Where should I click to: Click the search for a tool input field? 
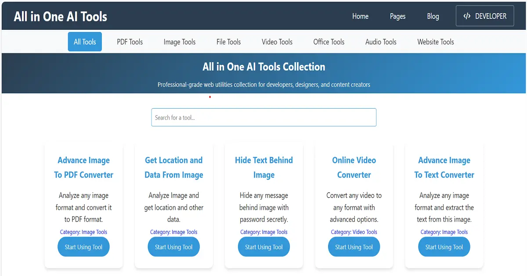(x=263, y=117)
